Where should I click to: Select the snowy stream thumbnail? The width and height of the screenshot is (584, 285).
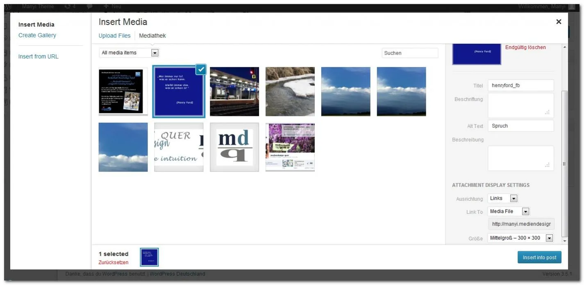(290, 91)
